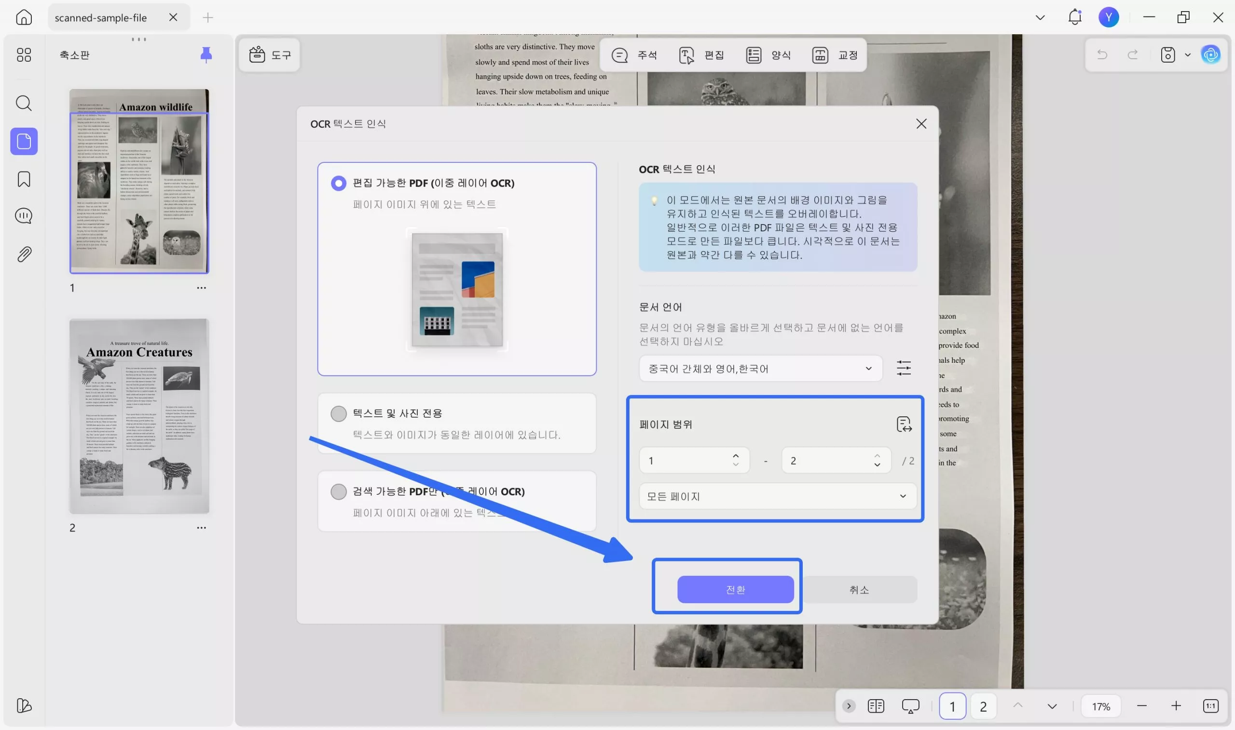The height and width of the screenshot is (730, 1235).
Task: Click the save icon in top toolbar
Action: pos(1167,54)
